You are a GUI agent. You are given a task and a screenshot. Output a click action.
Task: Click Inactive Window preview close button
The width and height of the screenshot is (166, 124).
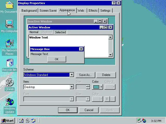click(x=105, y=21)
